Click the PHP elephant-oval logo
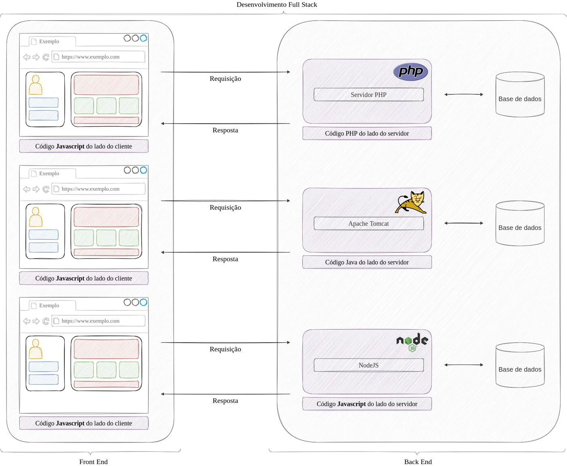The height and width of the screenshot is (466, 567). 411,72
